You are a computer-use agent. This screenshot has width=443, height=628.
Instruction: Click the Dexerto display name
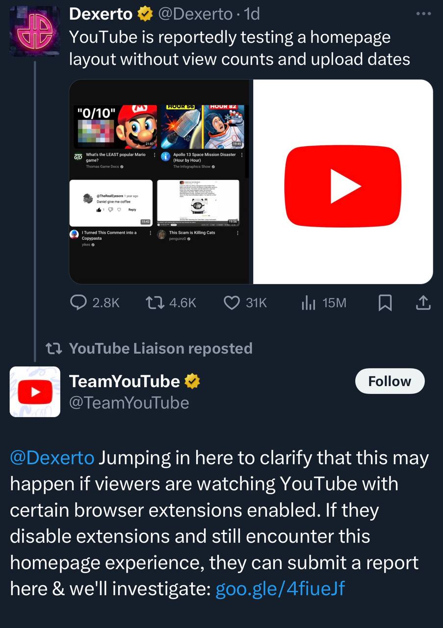click(x=100, y=14)
